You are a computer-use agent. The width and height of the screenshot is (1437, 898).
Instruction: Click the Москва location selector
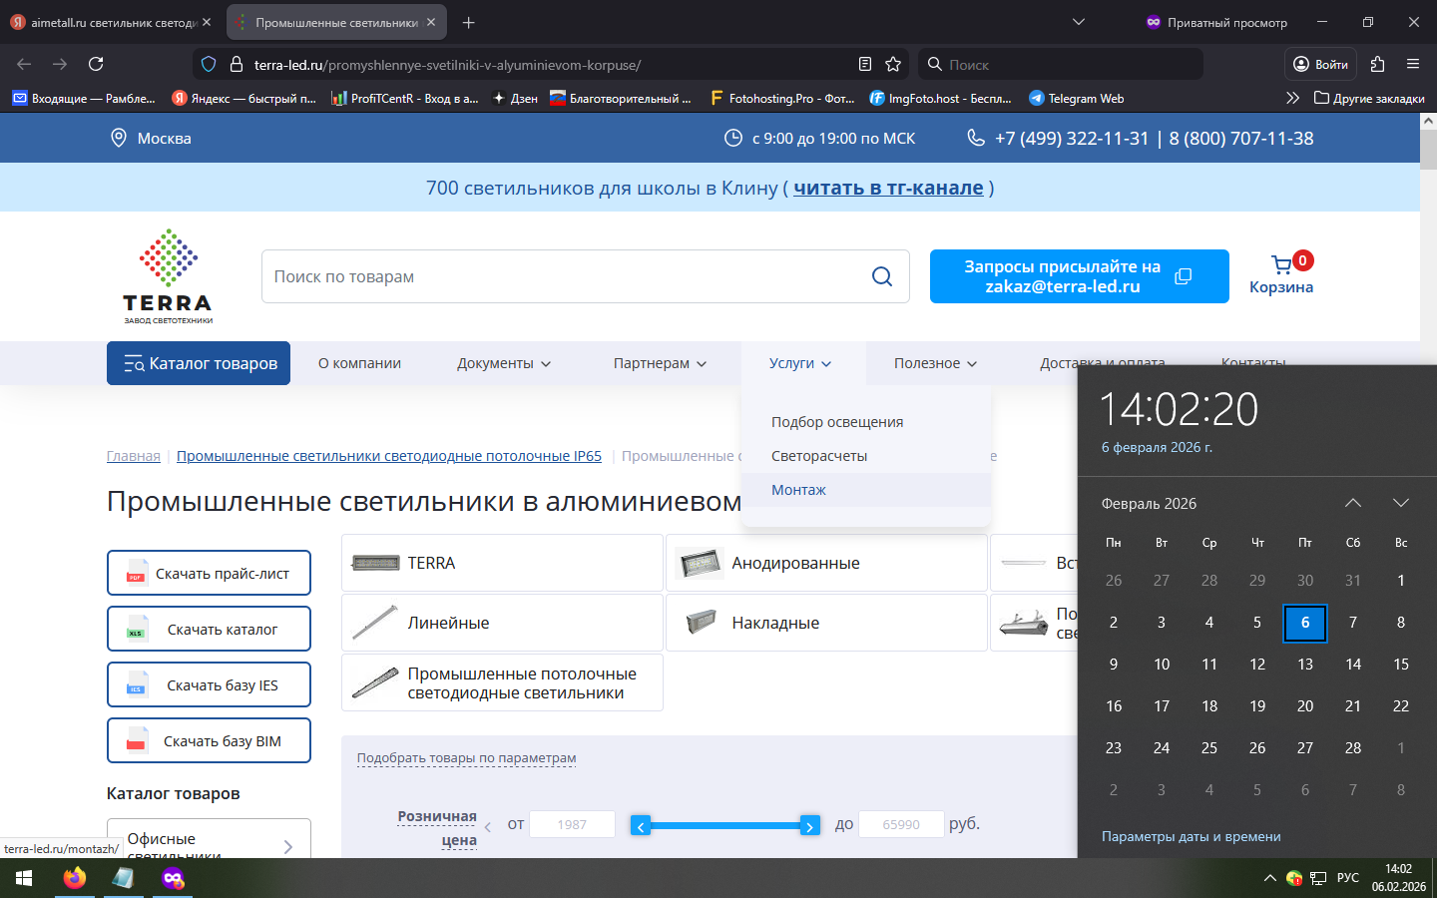click(151, 138)
